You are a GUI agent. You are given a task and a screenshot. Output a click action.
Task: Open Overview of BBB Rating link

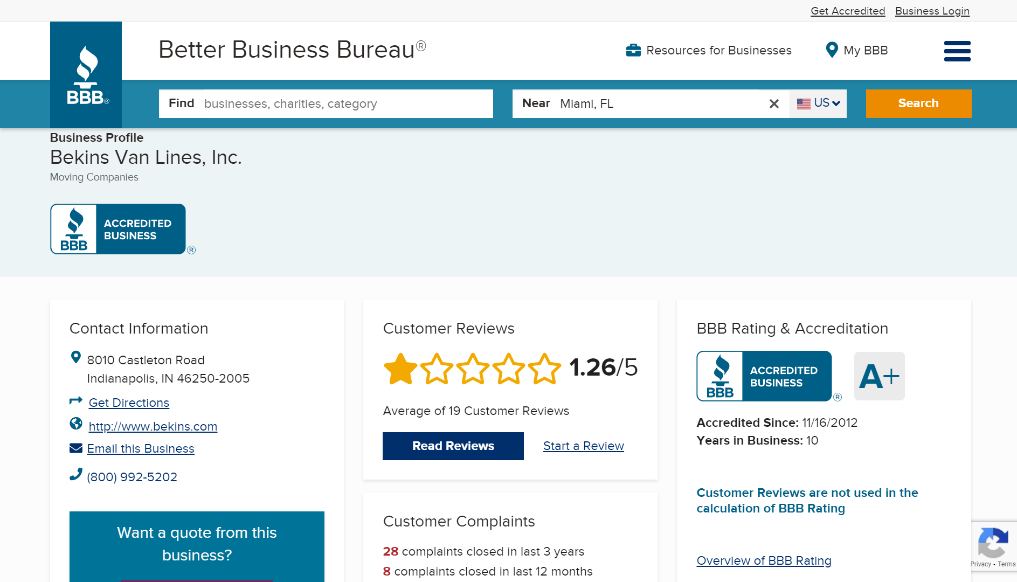764,560
